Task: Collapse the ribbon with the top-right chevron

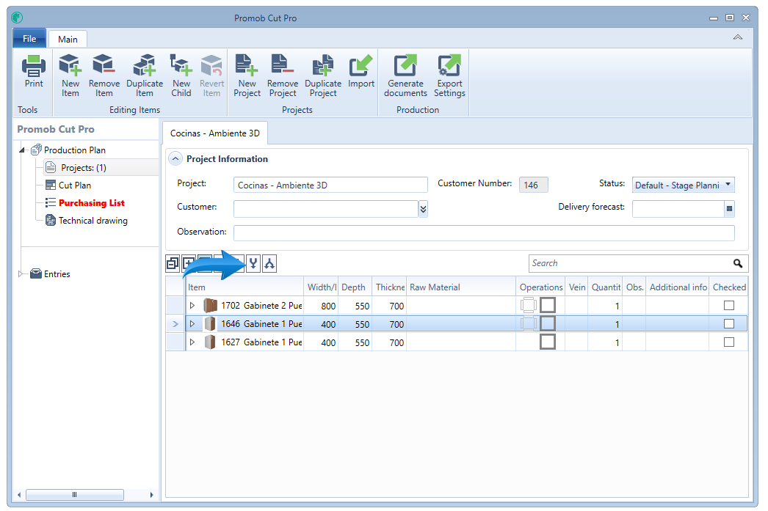Action: 738,37
